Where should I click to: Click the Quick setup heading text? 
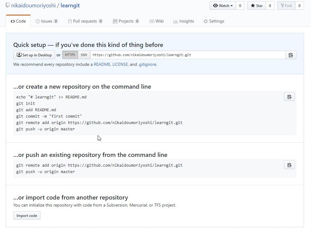tap(88, 45)
